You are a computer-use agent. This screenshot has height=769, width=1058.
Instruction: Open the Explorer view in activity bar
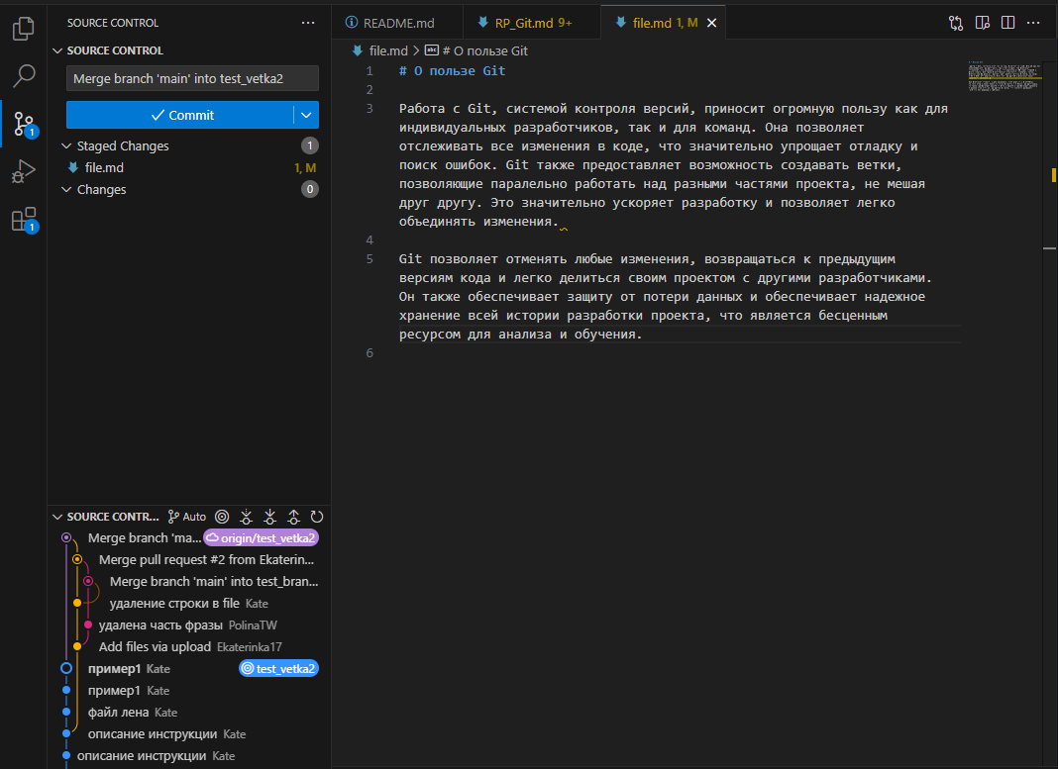click(x=24, y=29)
